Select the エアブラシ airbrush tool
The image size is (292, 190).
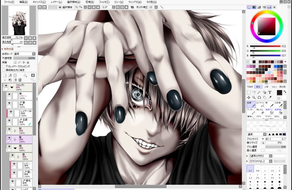[x=260, y=105]
